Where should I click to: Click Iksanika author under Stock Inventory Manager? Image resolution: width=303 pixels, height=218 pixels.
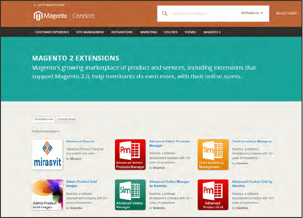pyautogui.click(x=242, y=164)
